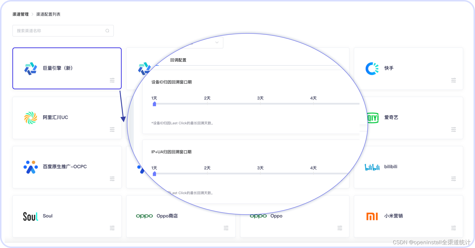Open the Oppo channel name
This screenshot has height=248, width=475.
point(276,216)
